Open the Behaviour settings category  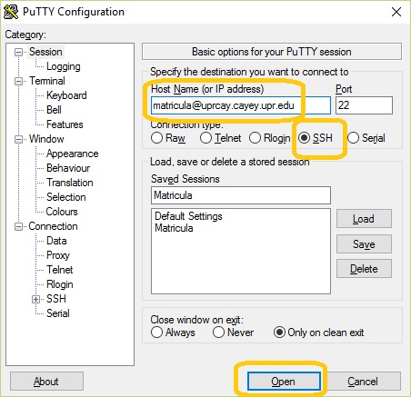(68, 168)
